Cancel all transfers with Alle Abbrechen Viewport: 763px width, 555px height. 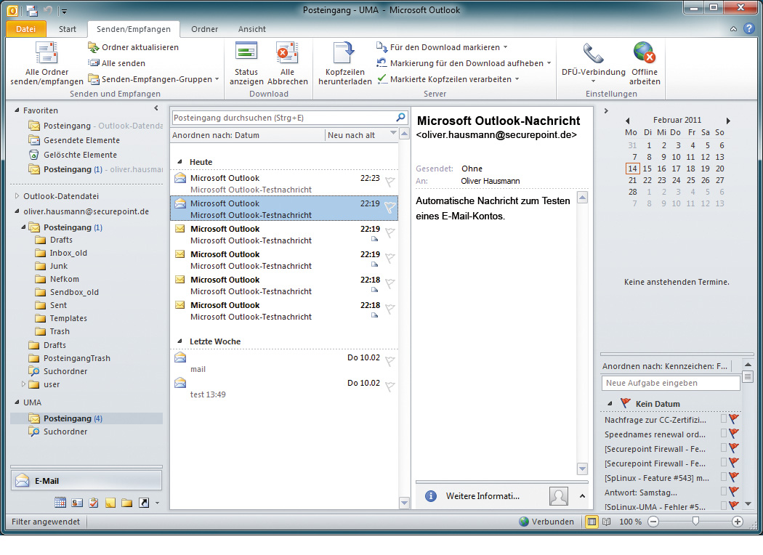tap(287, 64)
